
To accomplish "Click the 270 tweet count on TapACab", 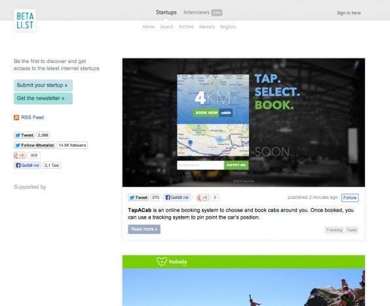I will tap(156, 198).
